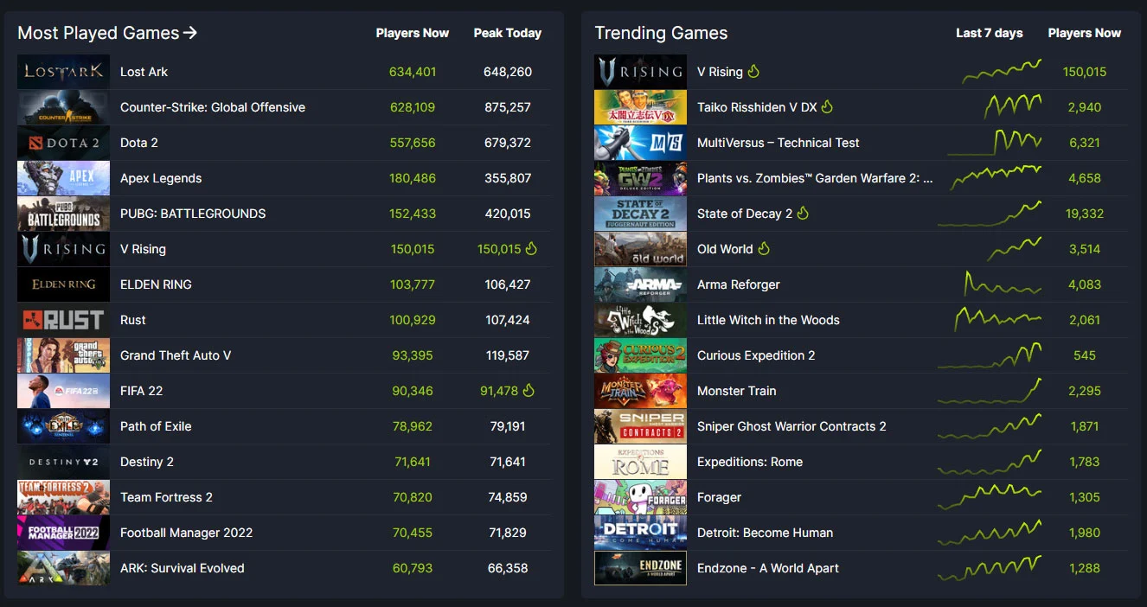Click the State of Decay 2 thumbnail
This screenshot has width=1147, height=607.
tap(641, 214)
